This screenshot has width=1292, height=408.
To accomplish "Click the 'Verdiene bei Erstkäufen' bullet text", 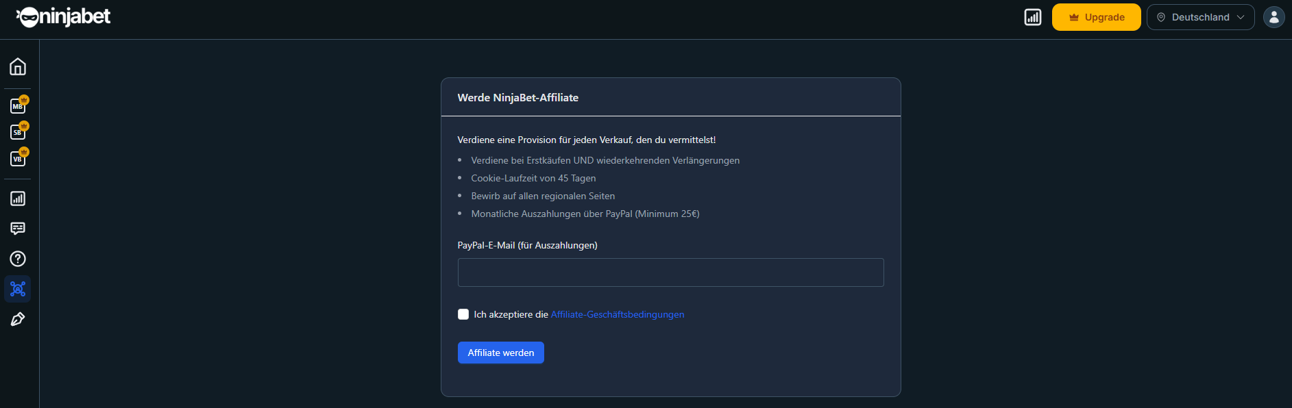I will pyautogui.click(x=605, y=160).
